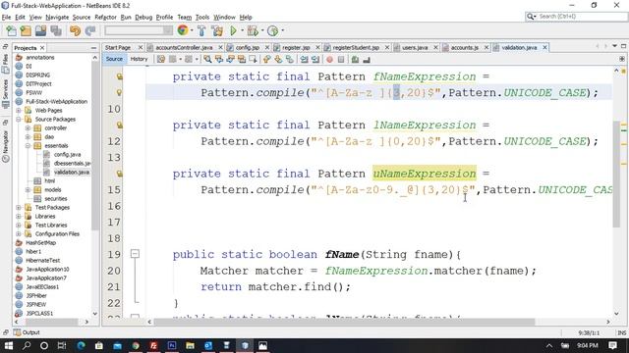Click the Uncomment icon in editor toolbar

click(x=367, y=59)
